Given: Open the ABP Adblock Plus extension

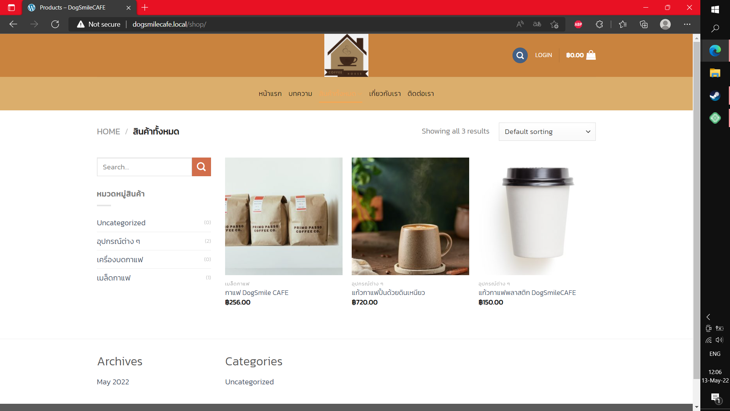Looking at the screenshot, I should (x=578, y=24).
